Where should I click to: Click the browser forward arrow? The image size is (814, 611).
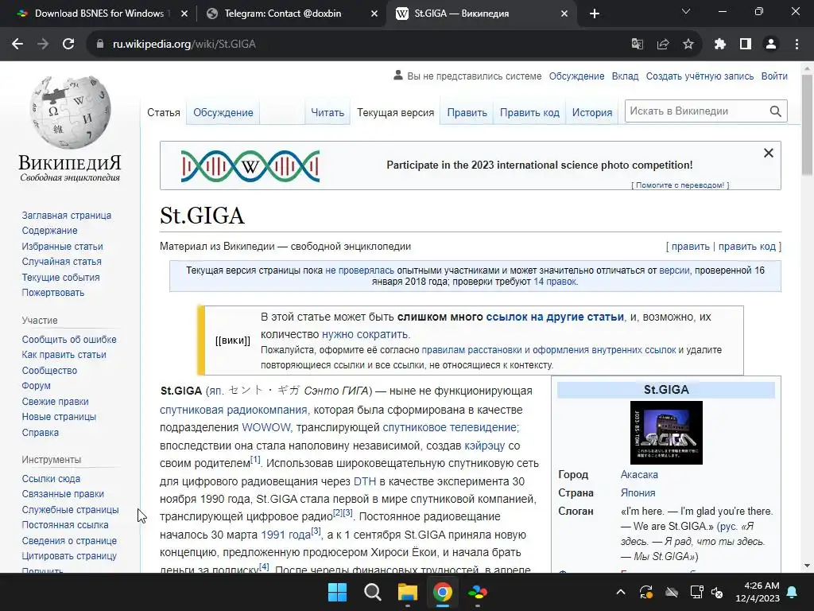coord(43,45)
